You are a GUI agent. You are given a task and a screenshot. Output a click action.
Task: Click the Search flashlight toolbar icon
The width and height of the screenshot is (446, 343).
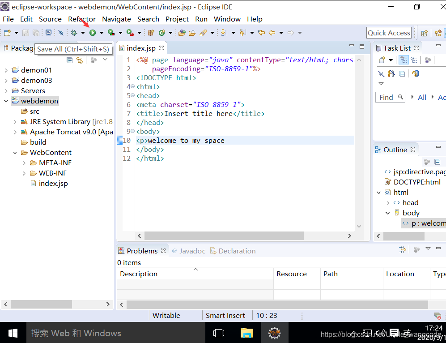coord(203,33)
